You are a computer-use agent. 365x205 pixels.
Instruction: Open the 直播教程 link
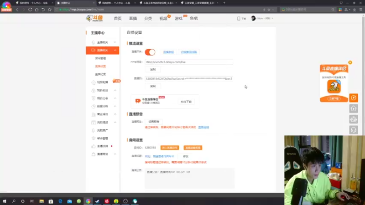168,52
